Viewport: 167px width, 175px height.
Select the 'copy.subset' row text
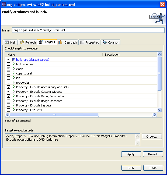[24, 73]
